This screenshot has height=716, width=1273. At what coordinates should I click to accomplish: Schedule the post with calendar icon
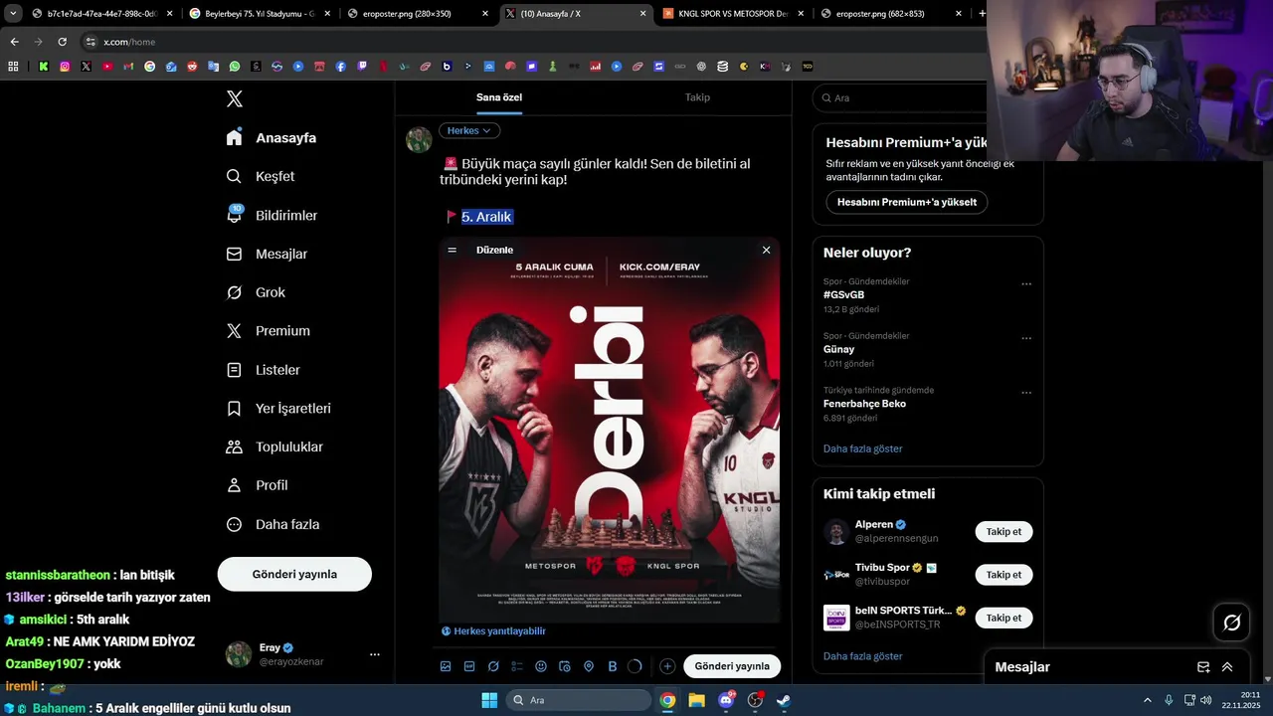click(565, 666)
